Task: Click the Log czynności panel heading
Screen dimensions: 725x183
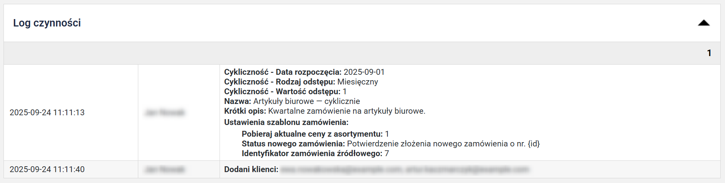Action: (x=47, y=23)
